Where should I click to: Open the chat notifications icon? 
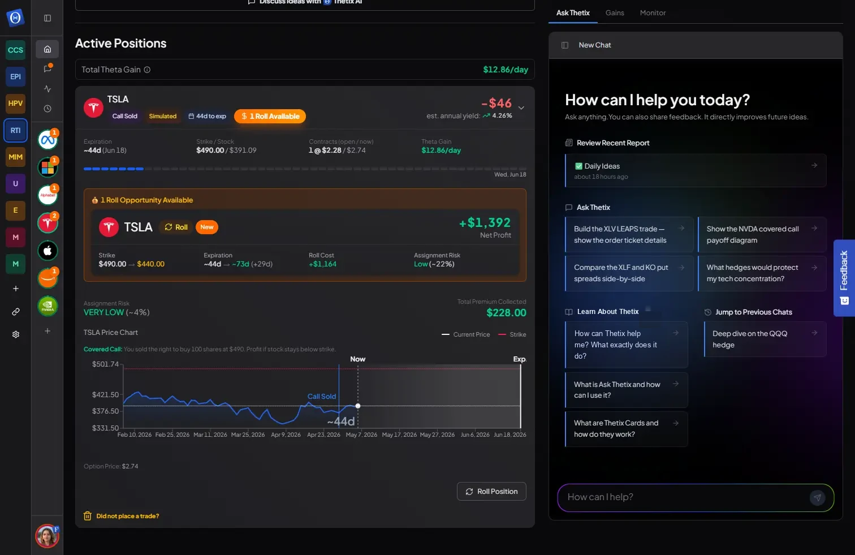tap(47, 68)
